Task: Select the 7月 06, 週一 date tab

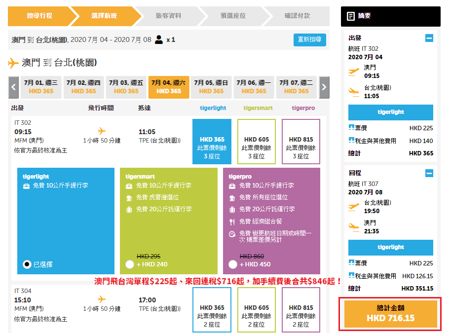Action: coord(254,87)
